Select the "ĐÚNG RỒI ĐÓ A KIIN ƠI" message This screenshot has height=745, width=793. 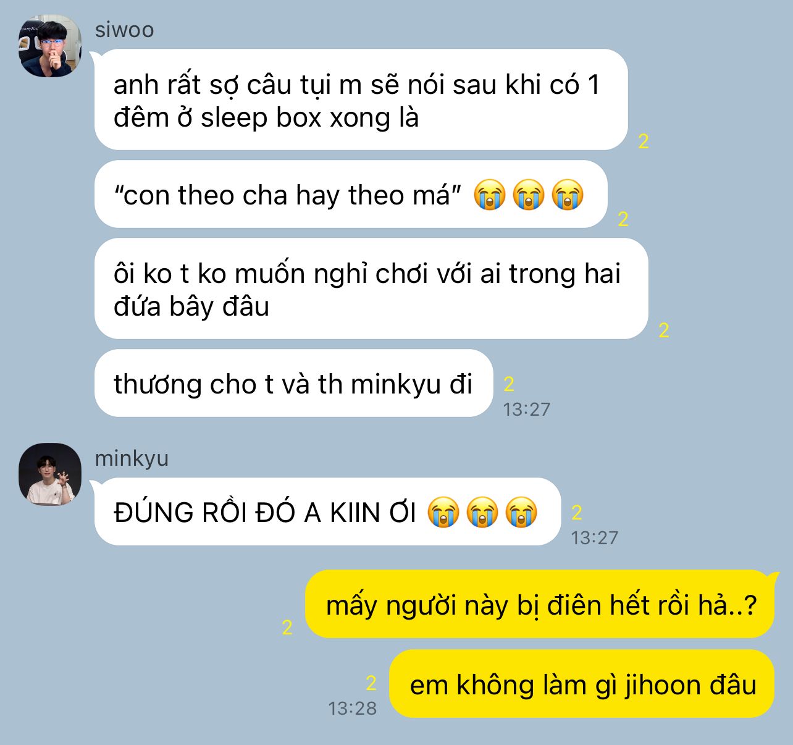click(x=327, y=511)
